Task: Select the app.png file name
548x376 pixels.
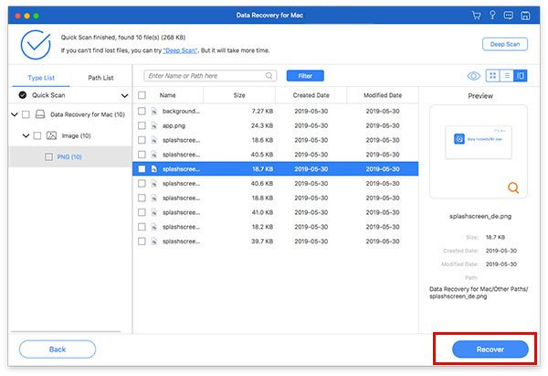Action: click(x=174, y=125)
